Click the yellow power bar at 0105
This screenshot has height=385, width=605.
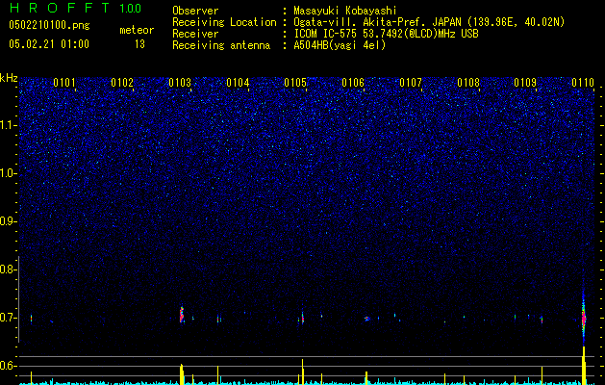pos(303,372)
